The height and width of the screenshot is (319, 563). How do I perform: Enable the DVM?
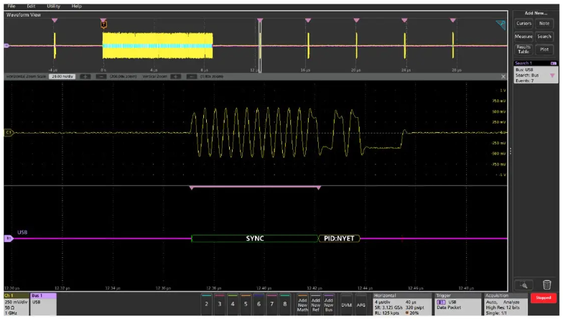pos(346,305)
